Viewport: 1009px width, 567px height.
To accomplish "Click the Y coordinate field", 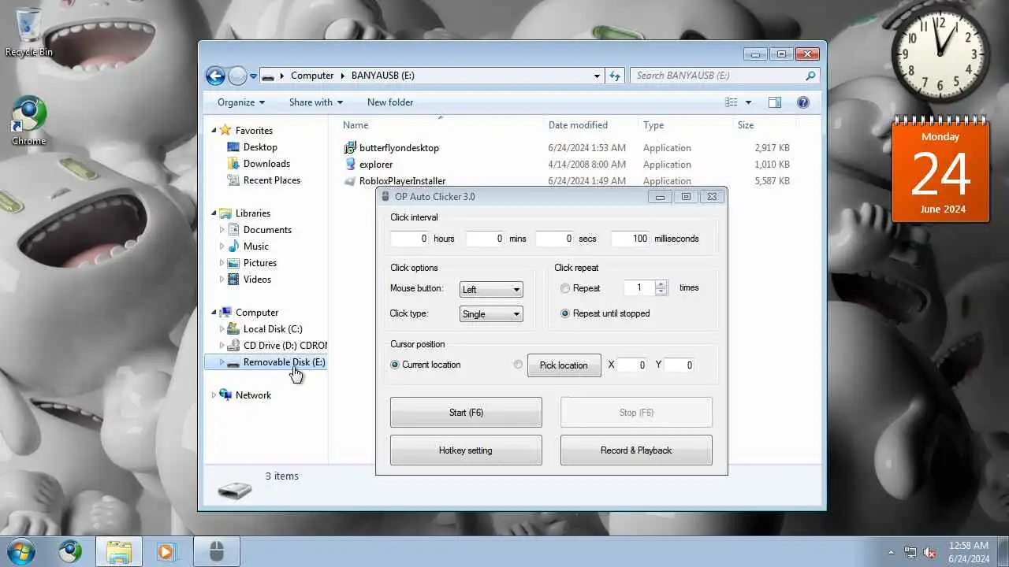I will coord(679,365).
